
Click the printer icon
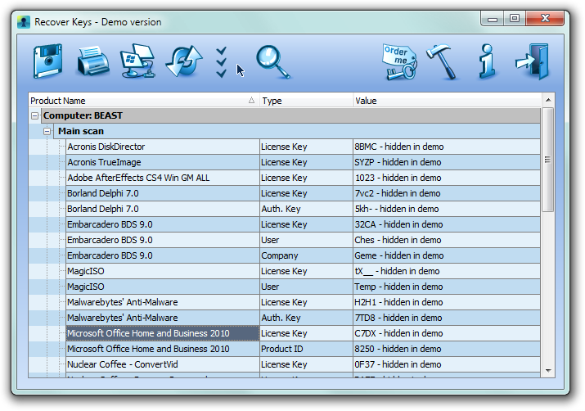pos(93,61)
